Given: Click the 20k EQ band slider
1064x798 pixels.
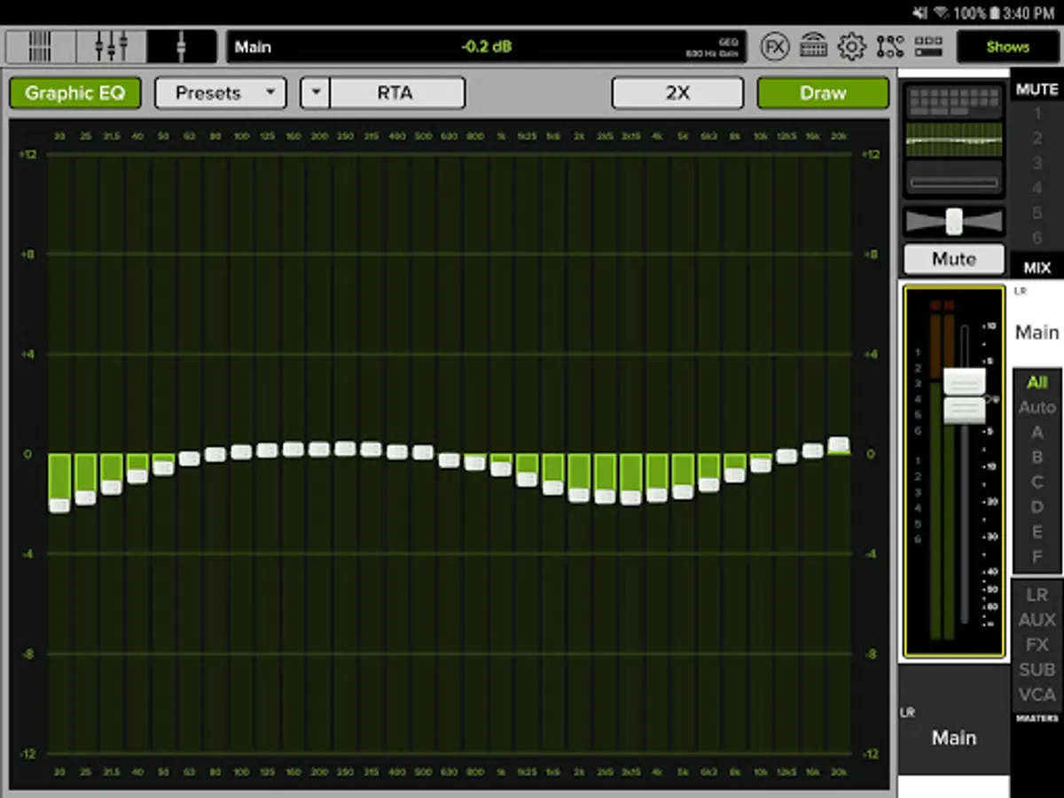Looking at the screenshot, I should pos(839,444).
